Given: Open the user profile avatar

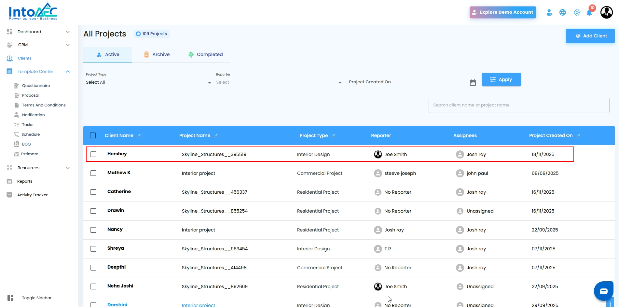Looking at the screenshot, I should point(606,13).
